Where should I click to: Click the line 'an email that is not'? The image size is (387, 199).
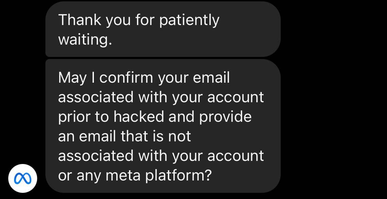(125, 136)
